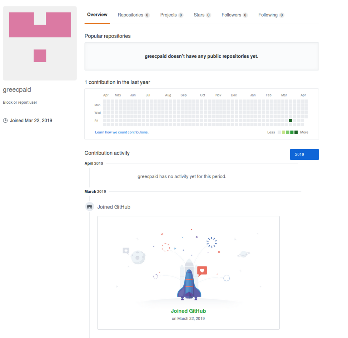View the Stars tab

point(202,15)
